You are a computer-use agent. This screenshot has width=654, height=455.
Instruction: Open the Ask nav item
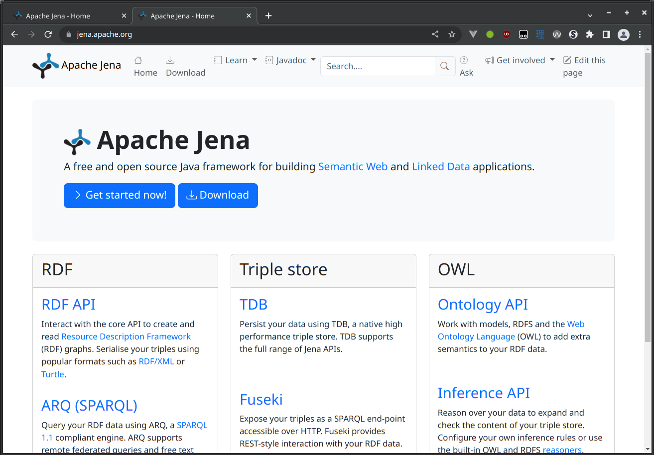click(466, 66)
